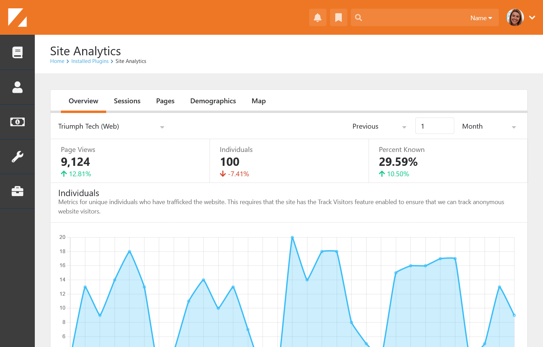Open the Intranet book sidebar icon
543x347 pixels.
[x=17, y=52]
